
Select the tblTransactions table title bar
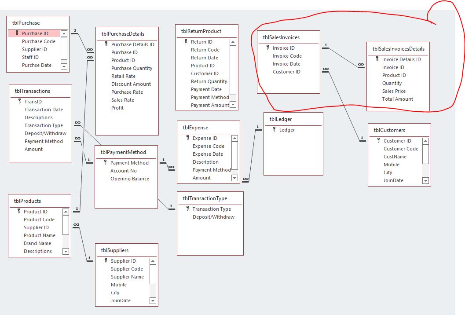pyautogui.click(x=40, y=91)
